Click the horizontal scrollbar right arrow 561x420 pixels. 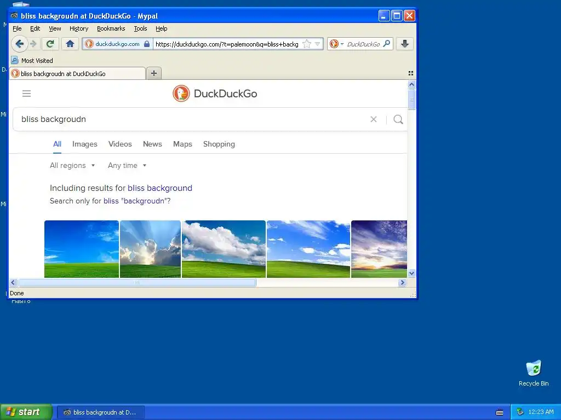(403, 283)
